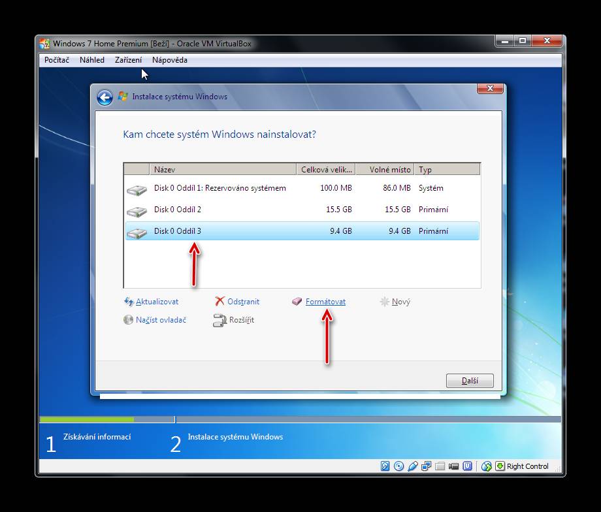Open the Zařízení menu
Screen dimensions: 601x512
click(129, 60)
